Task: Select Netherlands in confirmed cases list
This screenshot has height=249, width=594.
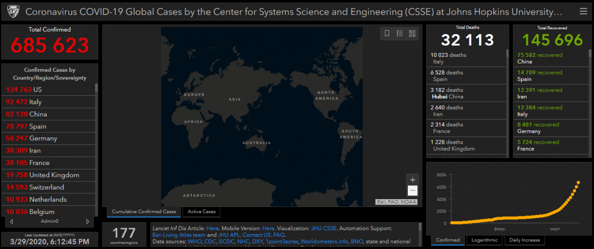Action: coord(48,199)
